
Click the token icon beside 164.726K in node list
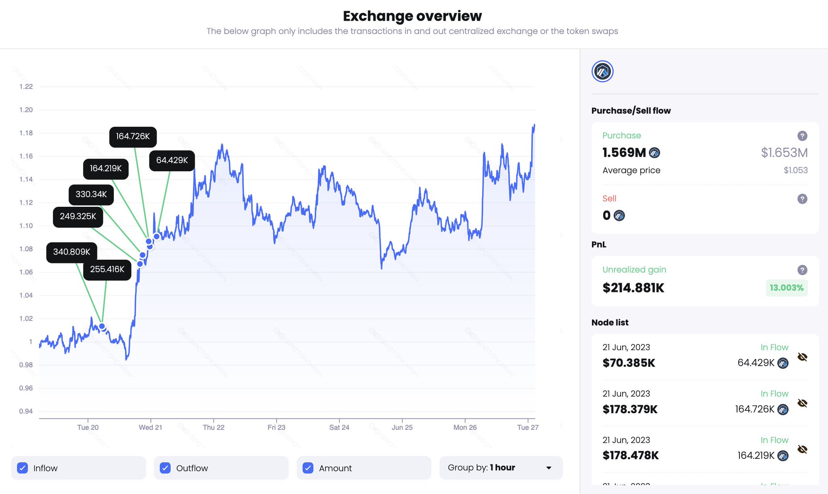[783, 410]
